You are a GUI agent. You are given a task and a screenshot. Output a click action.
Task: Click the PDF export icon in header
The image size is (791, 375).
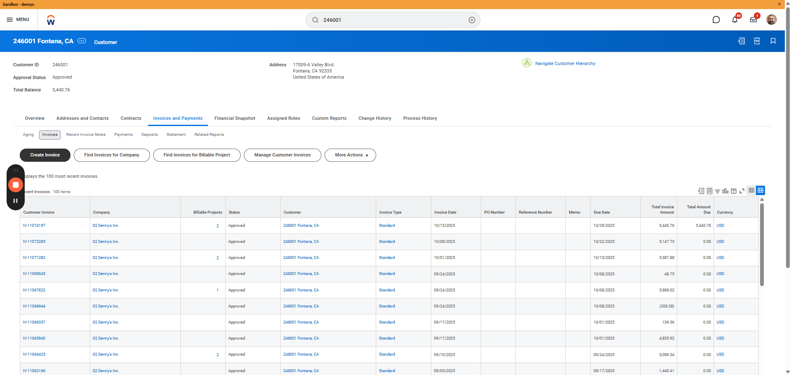pyautogui.click(x=757, y=41)
